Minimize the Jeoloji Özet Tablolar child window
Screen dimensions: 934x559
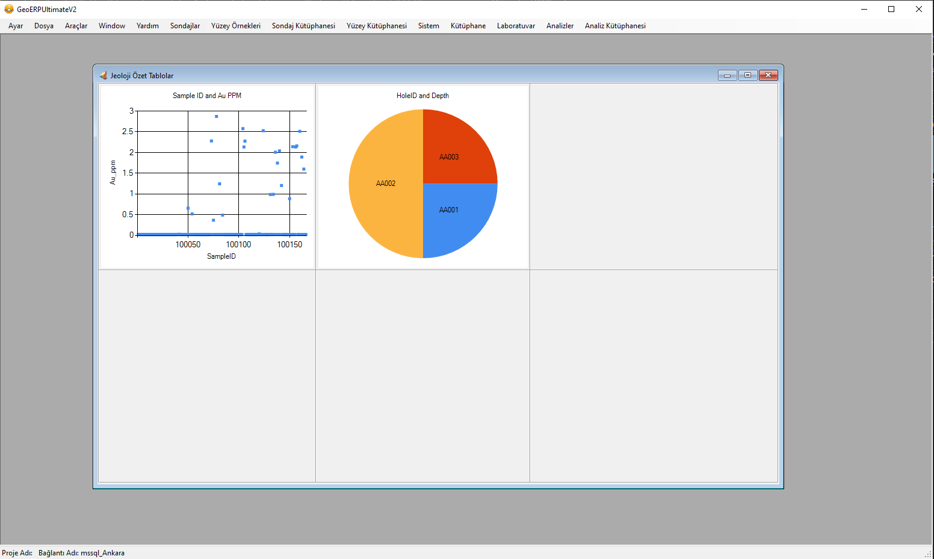pyautogui.click(x=727, y=75)
